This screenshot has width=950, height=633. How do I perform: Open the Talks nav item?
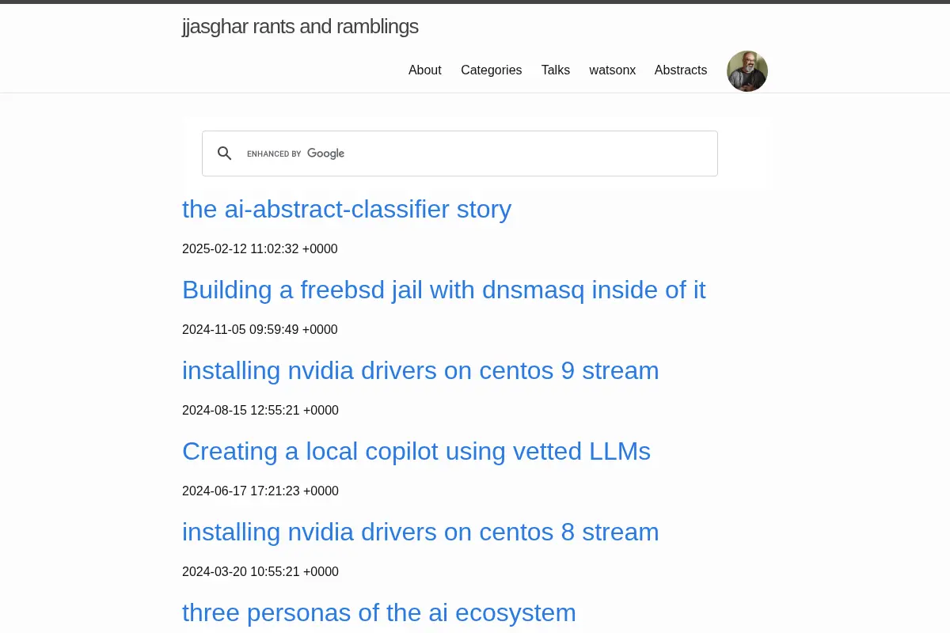click(556, 70)
